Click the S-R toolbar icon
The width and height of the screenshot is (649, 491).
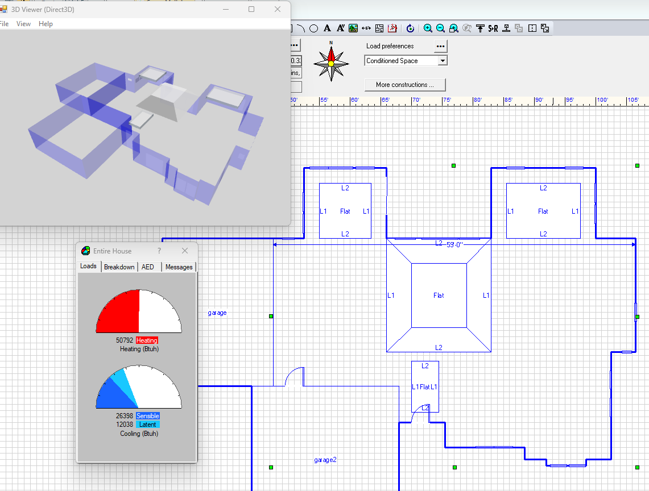point(493,28)
